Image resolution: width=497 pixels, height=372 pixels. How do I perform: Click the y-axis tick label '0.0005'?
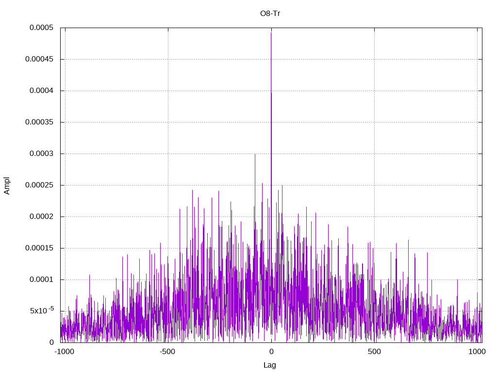tap(42, 28)
